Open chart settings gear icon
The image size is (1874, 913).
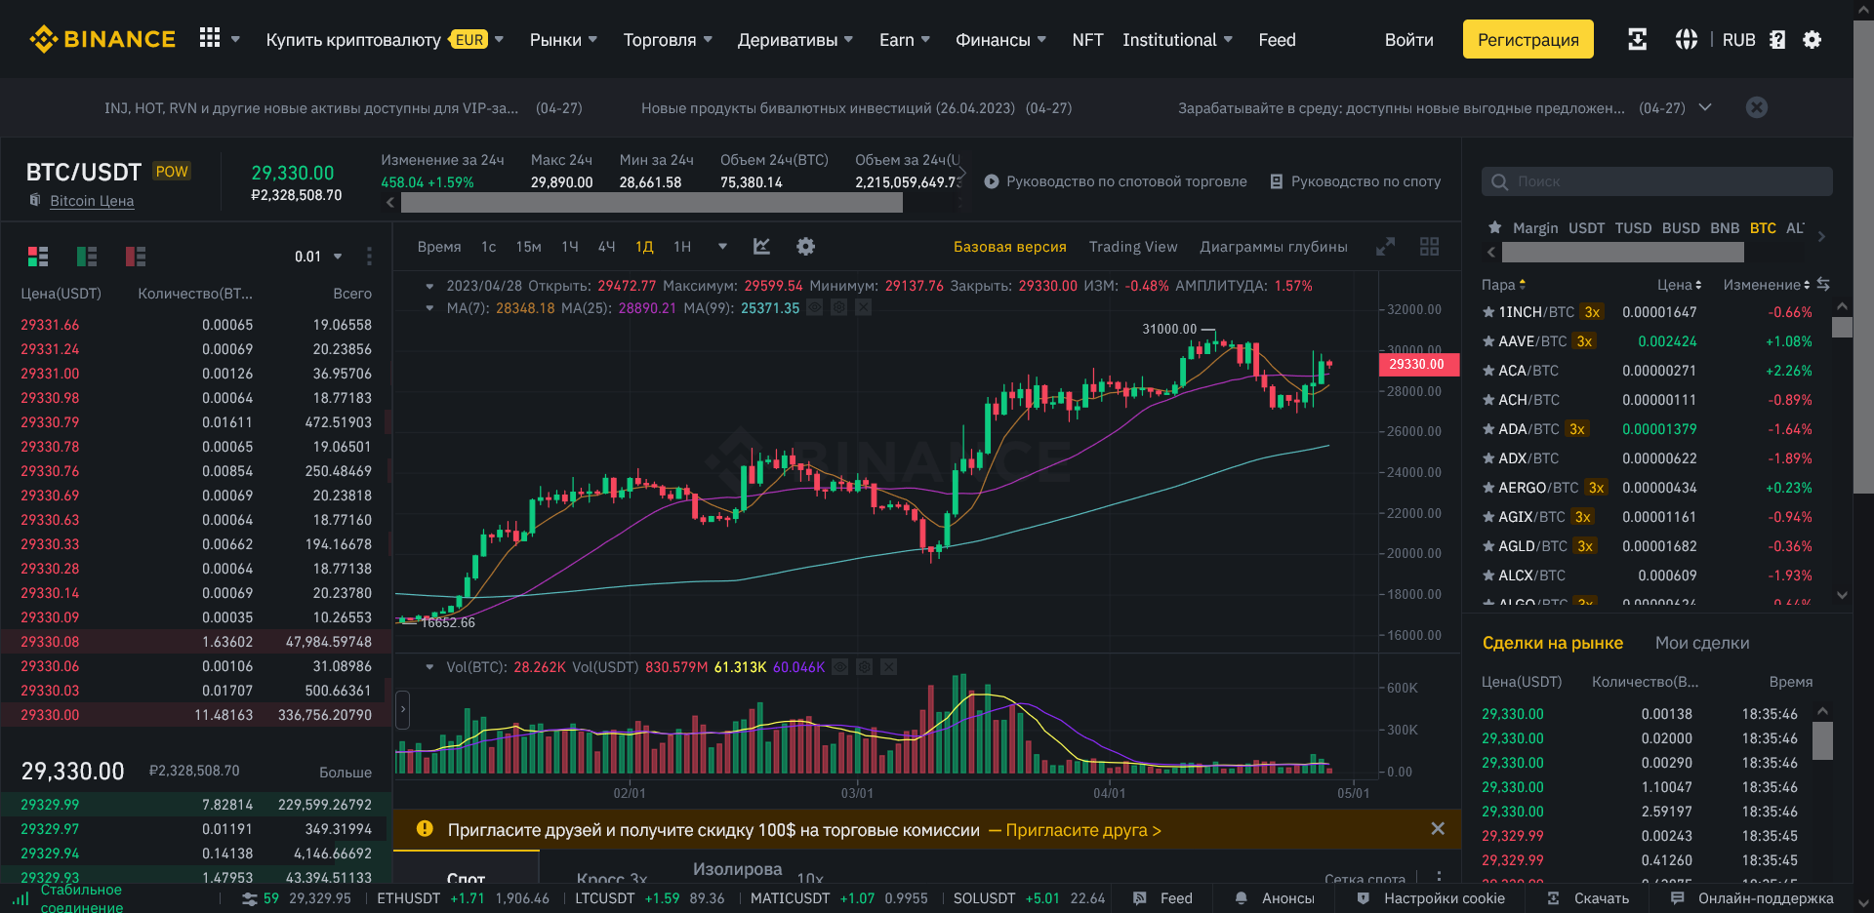point(805,247)
